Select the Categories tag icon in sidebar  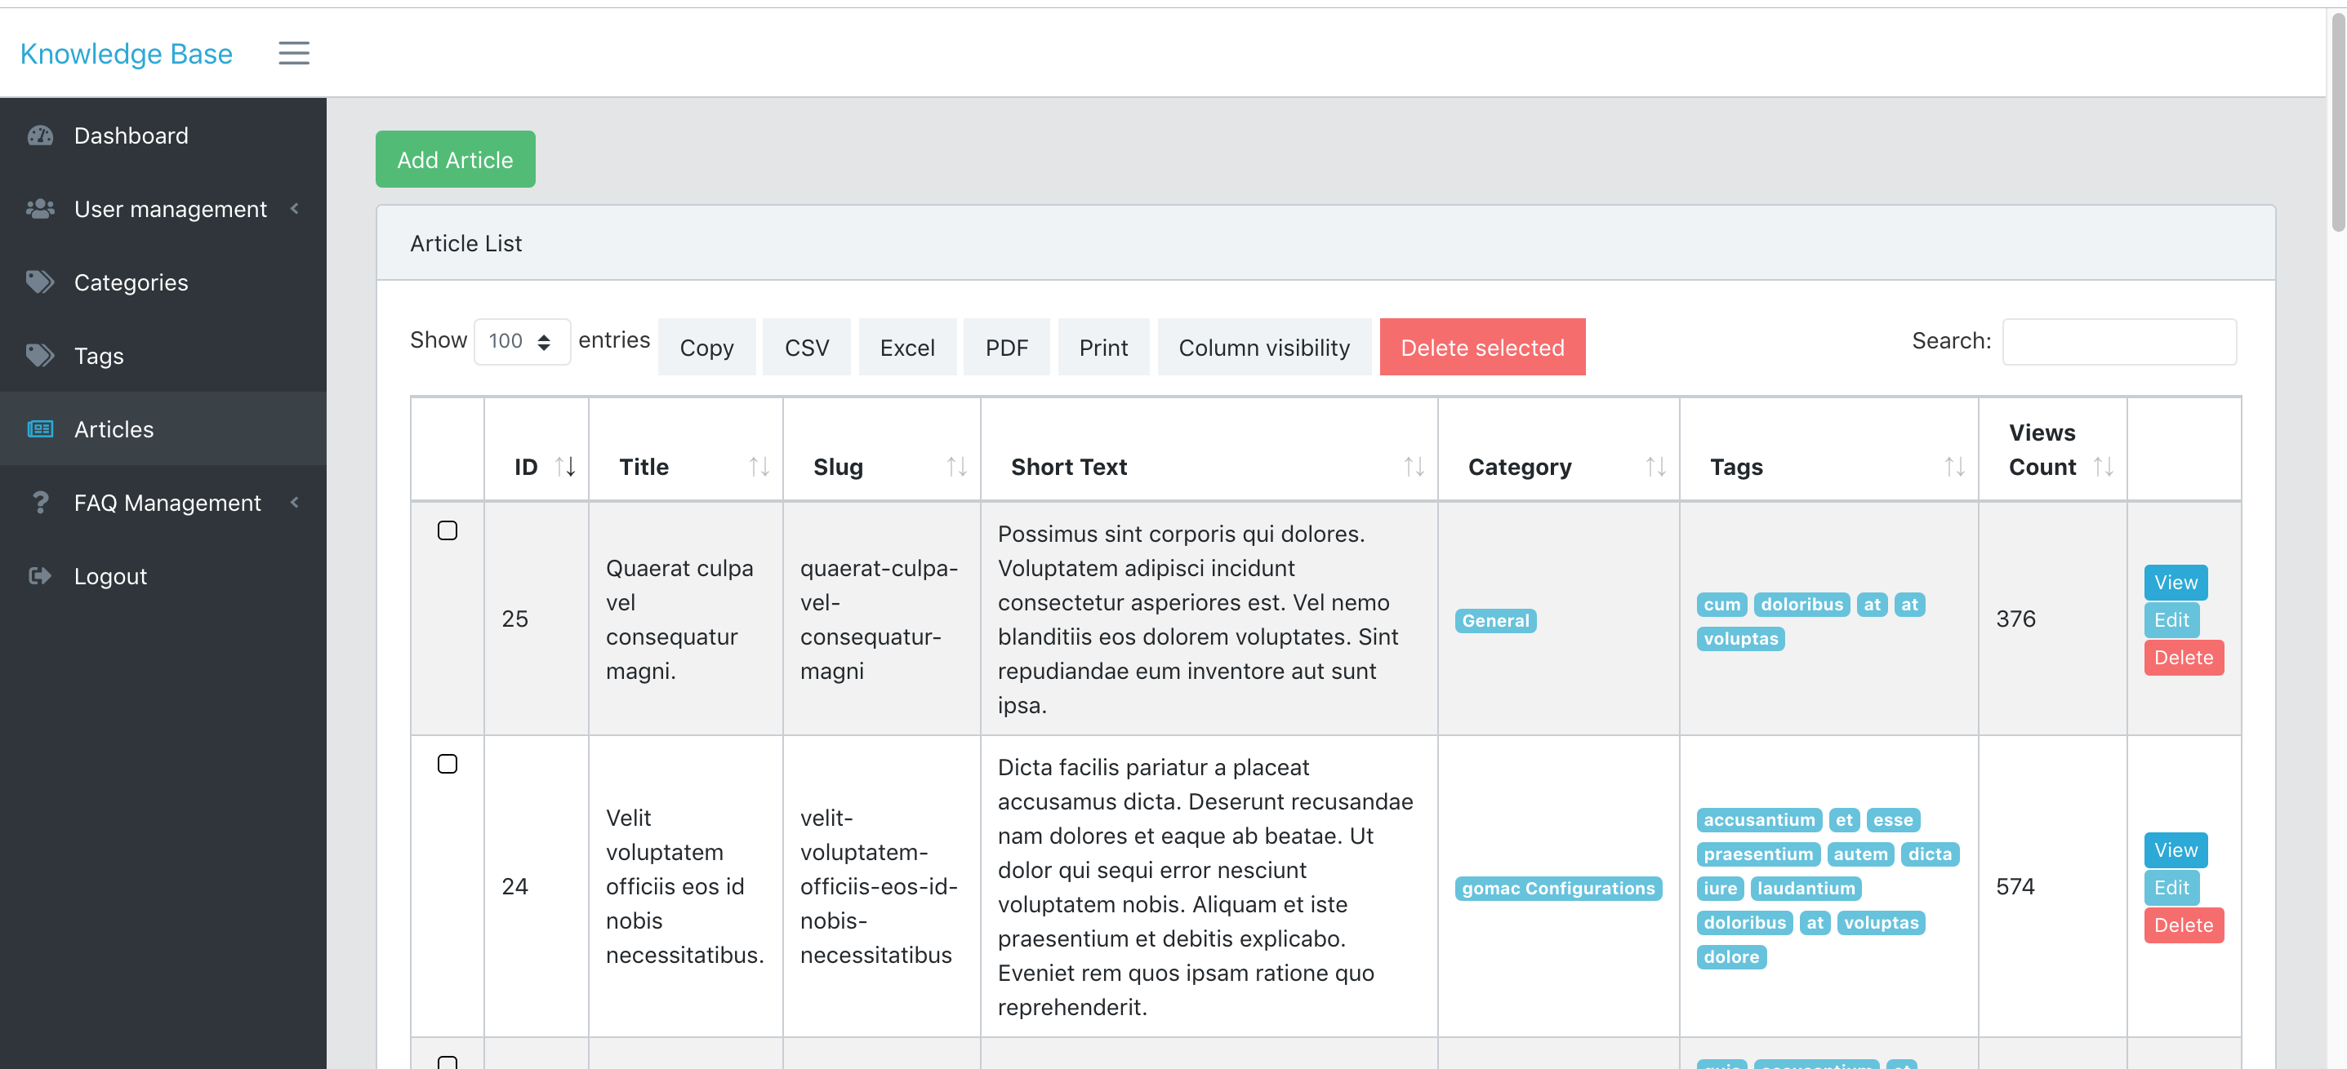coord(40,282)
